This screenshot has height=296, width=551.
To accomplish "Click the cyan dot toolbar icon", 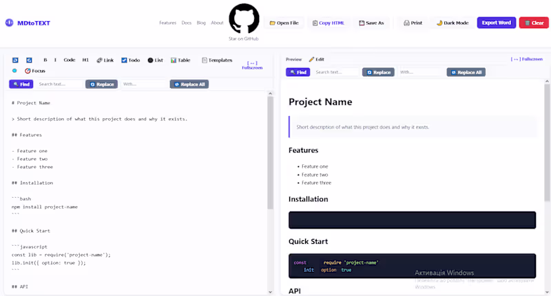I will [x=14, y=71].
